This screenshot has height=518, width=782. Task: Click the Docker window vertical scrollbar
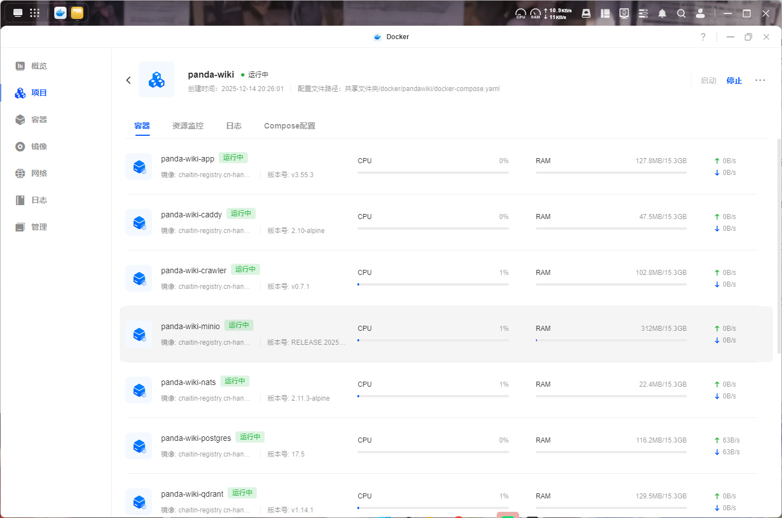(x=779, y=246)
